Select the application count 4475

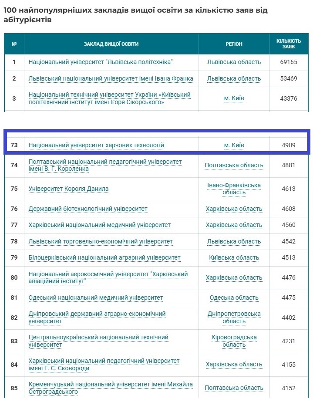coord(289,298)
